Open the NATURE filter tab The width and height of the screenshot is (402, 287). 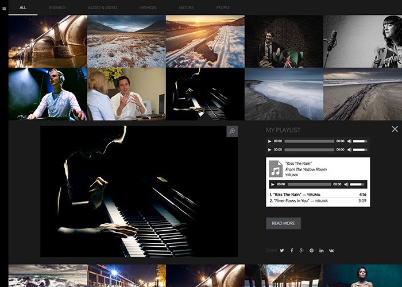(x=186, y=7)
